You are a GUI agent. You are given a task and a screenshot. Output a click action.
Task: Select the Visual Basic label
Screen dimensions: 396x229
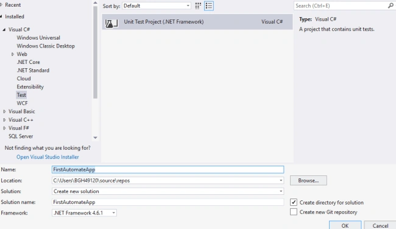tap(22, 111)
